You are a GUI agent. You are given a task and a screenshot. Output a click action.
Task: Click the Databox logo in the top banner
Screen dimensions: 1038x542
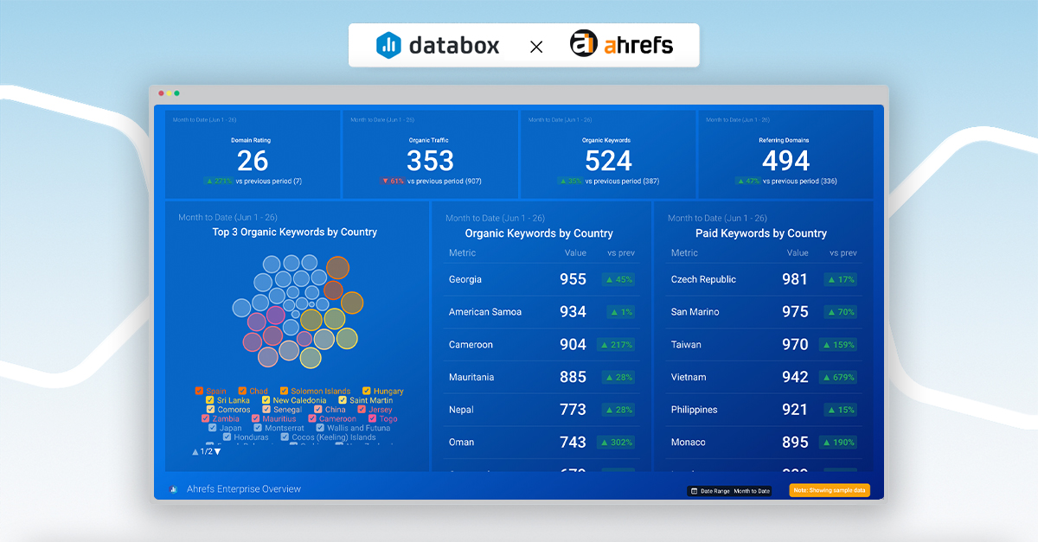pyautogui.click(x=437, y=44)
